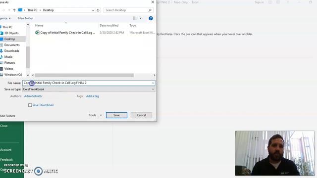The height and width of the screenshot is (178, 317).
Task: Expand the view options dropdown arrow
Action: click(141, 18)
